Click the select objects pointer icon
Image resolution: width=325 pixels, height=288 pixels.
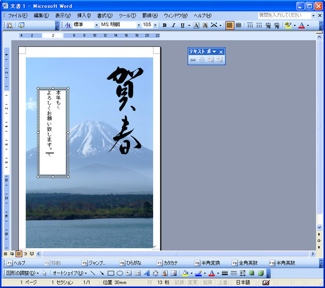(45, 273)
